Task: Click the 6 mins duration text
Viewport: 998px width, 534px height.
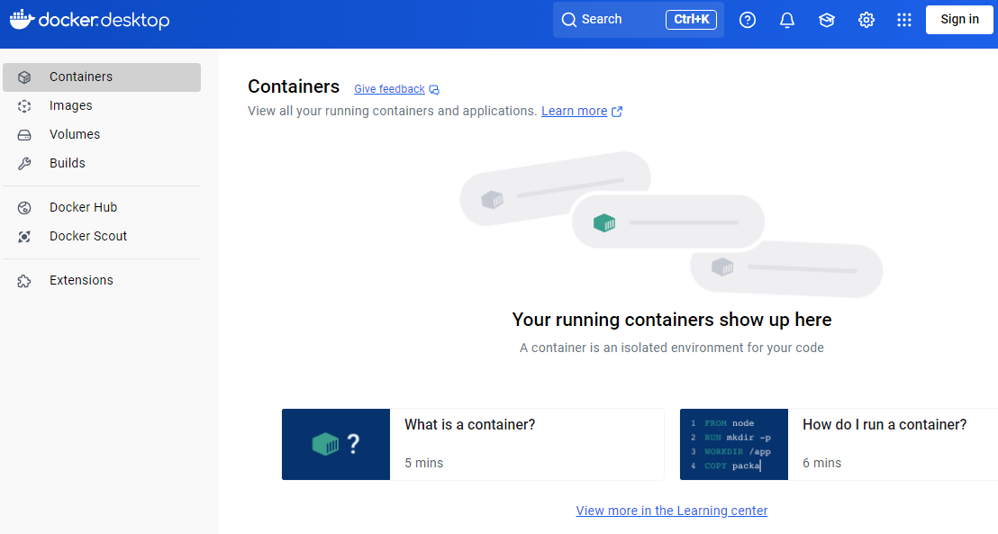Action: 821,463
